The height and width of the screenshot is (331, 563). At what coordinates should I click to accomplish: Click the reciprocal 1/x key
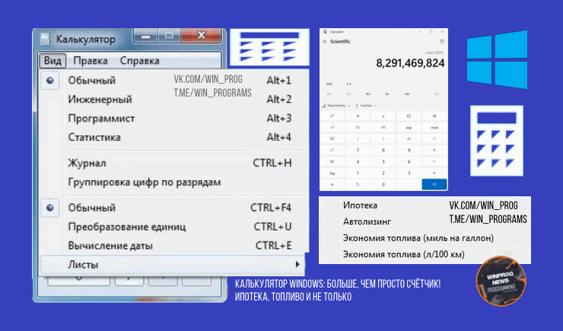click(x=358, y=127)
